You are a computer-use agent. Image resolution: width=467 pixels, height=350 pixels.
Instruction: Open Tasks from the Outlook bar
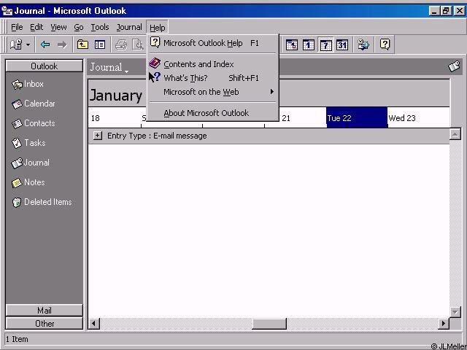(28, 143)
